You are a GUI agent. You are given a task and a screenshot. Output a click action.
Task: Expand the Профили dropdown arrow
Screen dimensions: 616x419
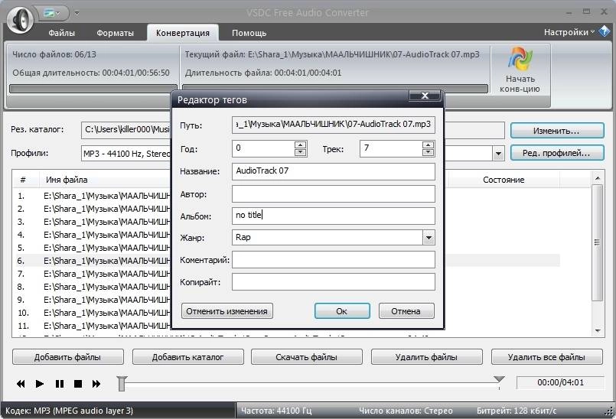(x=498, y=154)
